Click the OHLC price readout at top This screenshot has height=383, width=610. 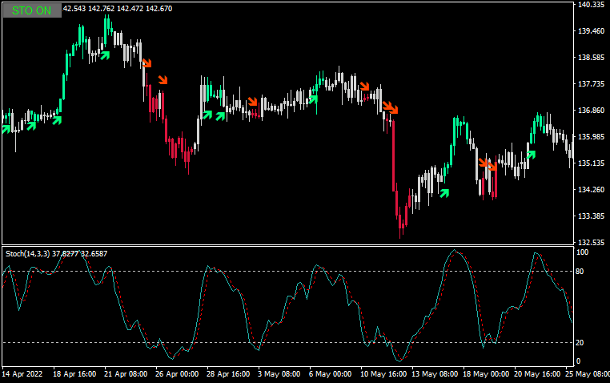point(117,8)
